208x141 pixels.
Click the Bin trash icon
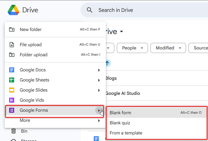point(13,131)
